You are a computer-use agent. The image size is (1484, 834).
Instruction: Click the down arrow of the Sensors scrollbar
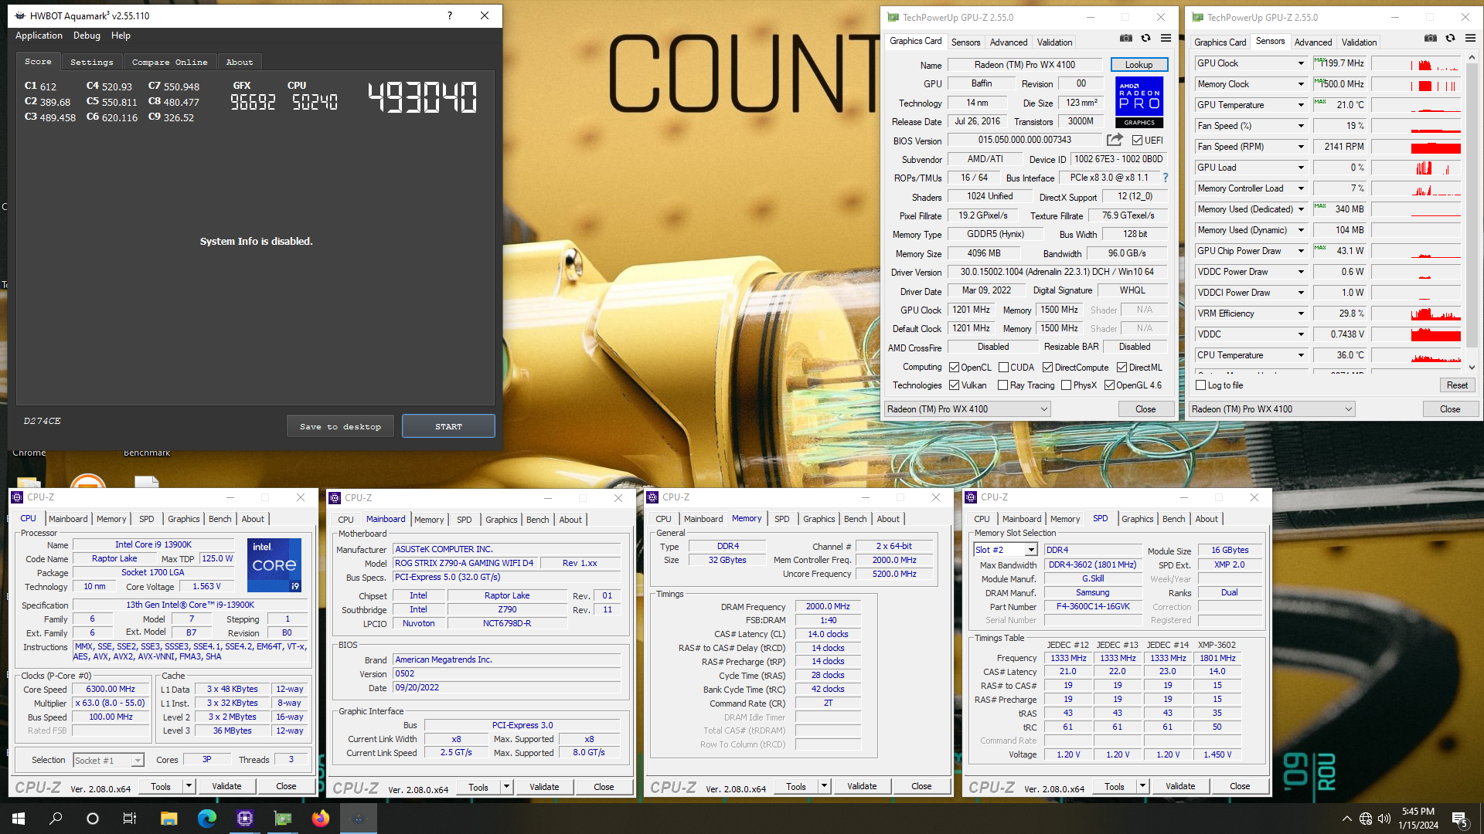(1472, 368)
